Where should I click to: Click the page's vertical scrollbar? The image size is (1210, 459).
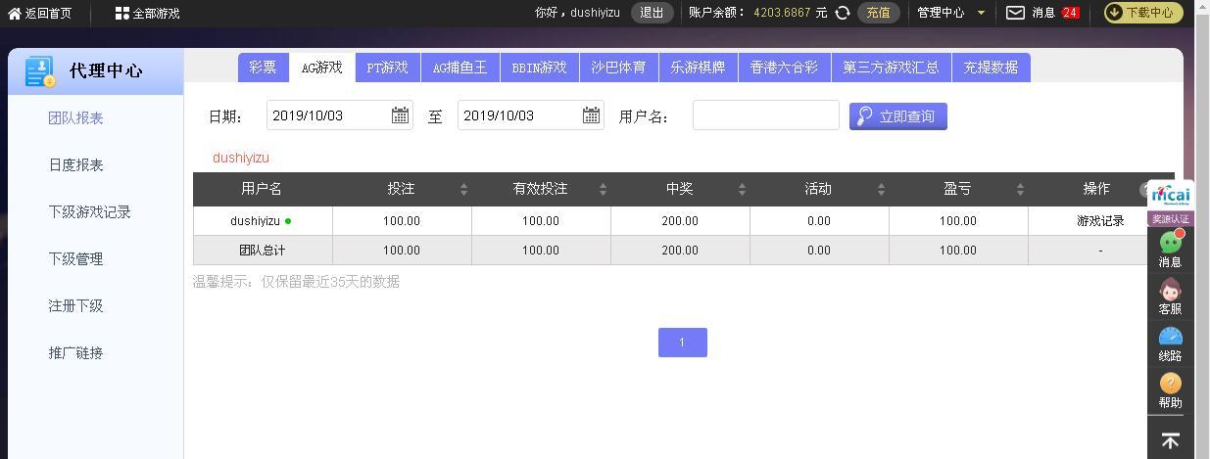click(x=1203, y=229)
